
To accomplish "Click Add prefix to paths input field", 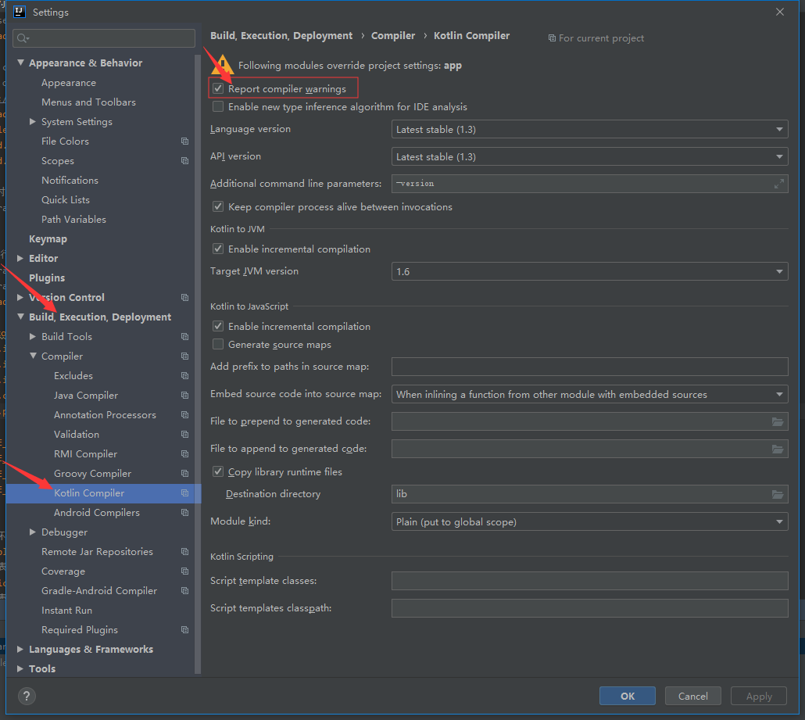I will coord(589,367).
